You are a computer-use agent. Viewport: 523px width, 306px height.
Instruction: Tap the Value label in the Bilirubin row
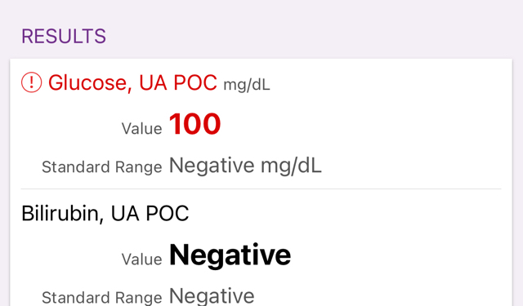tap(141, 259)
